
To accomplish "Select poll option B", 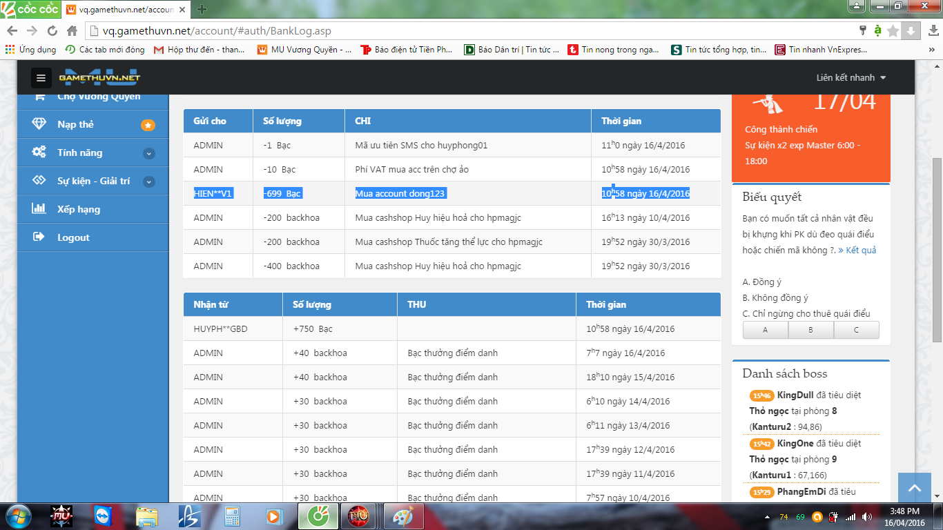I will tap(810, 330).
